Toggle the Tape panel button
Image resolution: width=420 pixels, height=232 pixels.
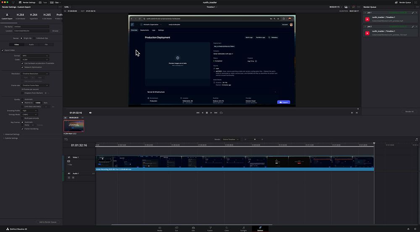pyautogui.click(x=43, y=3)
